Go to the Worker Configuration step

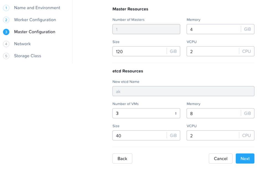click(x=35, y=20)
